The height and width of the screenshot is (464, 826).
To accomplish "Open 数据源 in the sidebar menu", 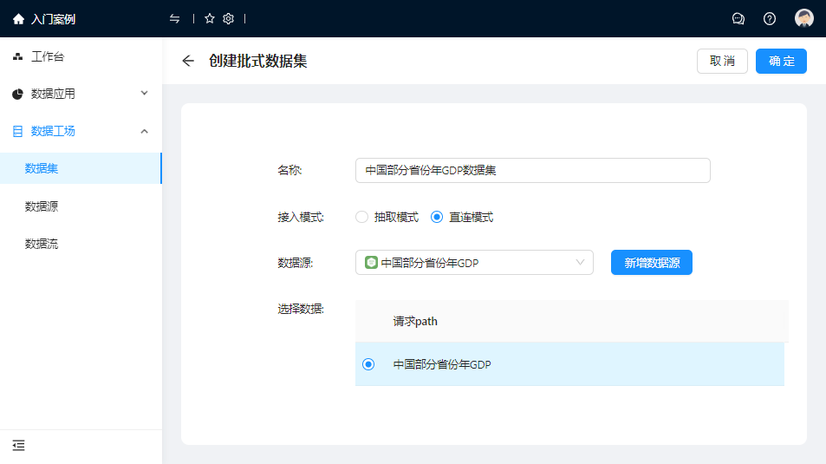I will click(42, 206).
